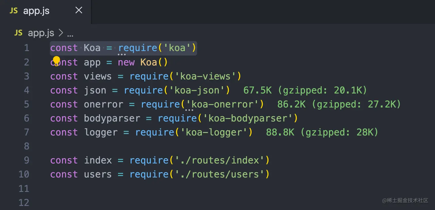Click line number 8 in the gutter
The width and height of the screenshot is (435, 210).
pos(26,146)
